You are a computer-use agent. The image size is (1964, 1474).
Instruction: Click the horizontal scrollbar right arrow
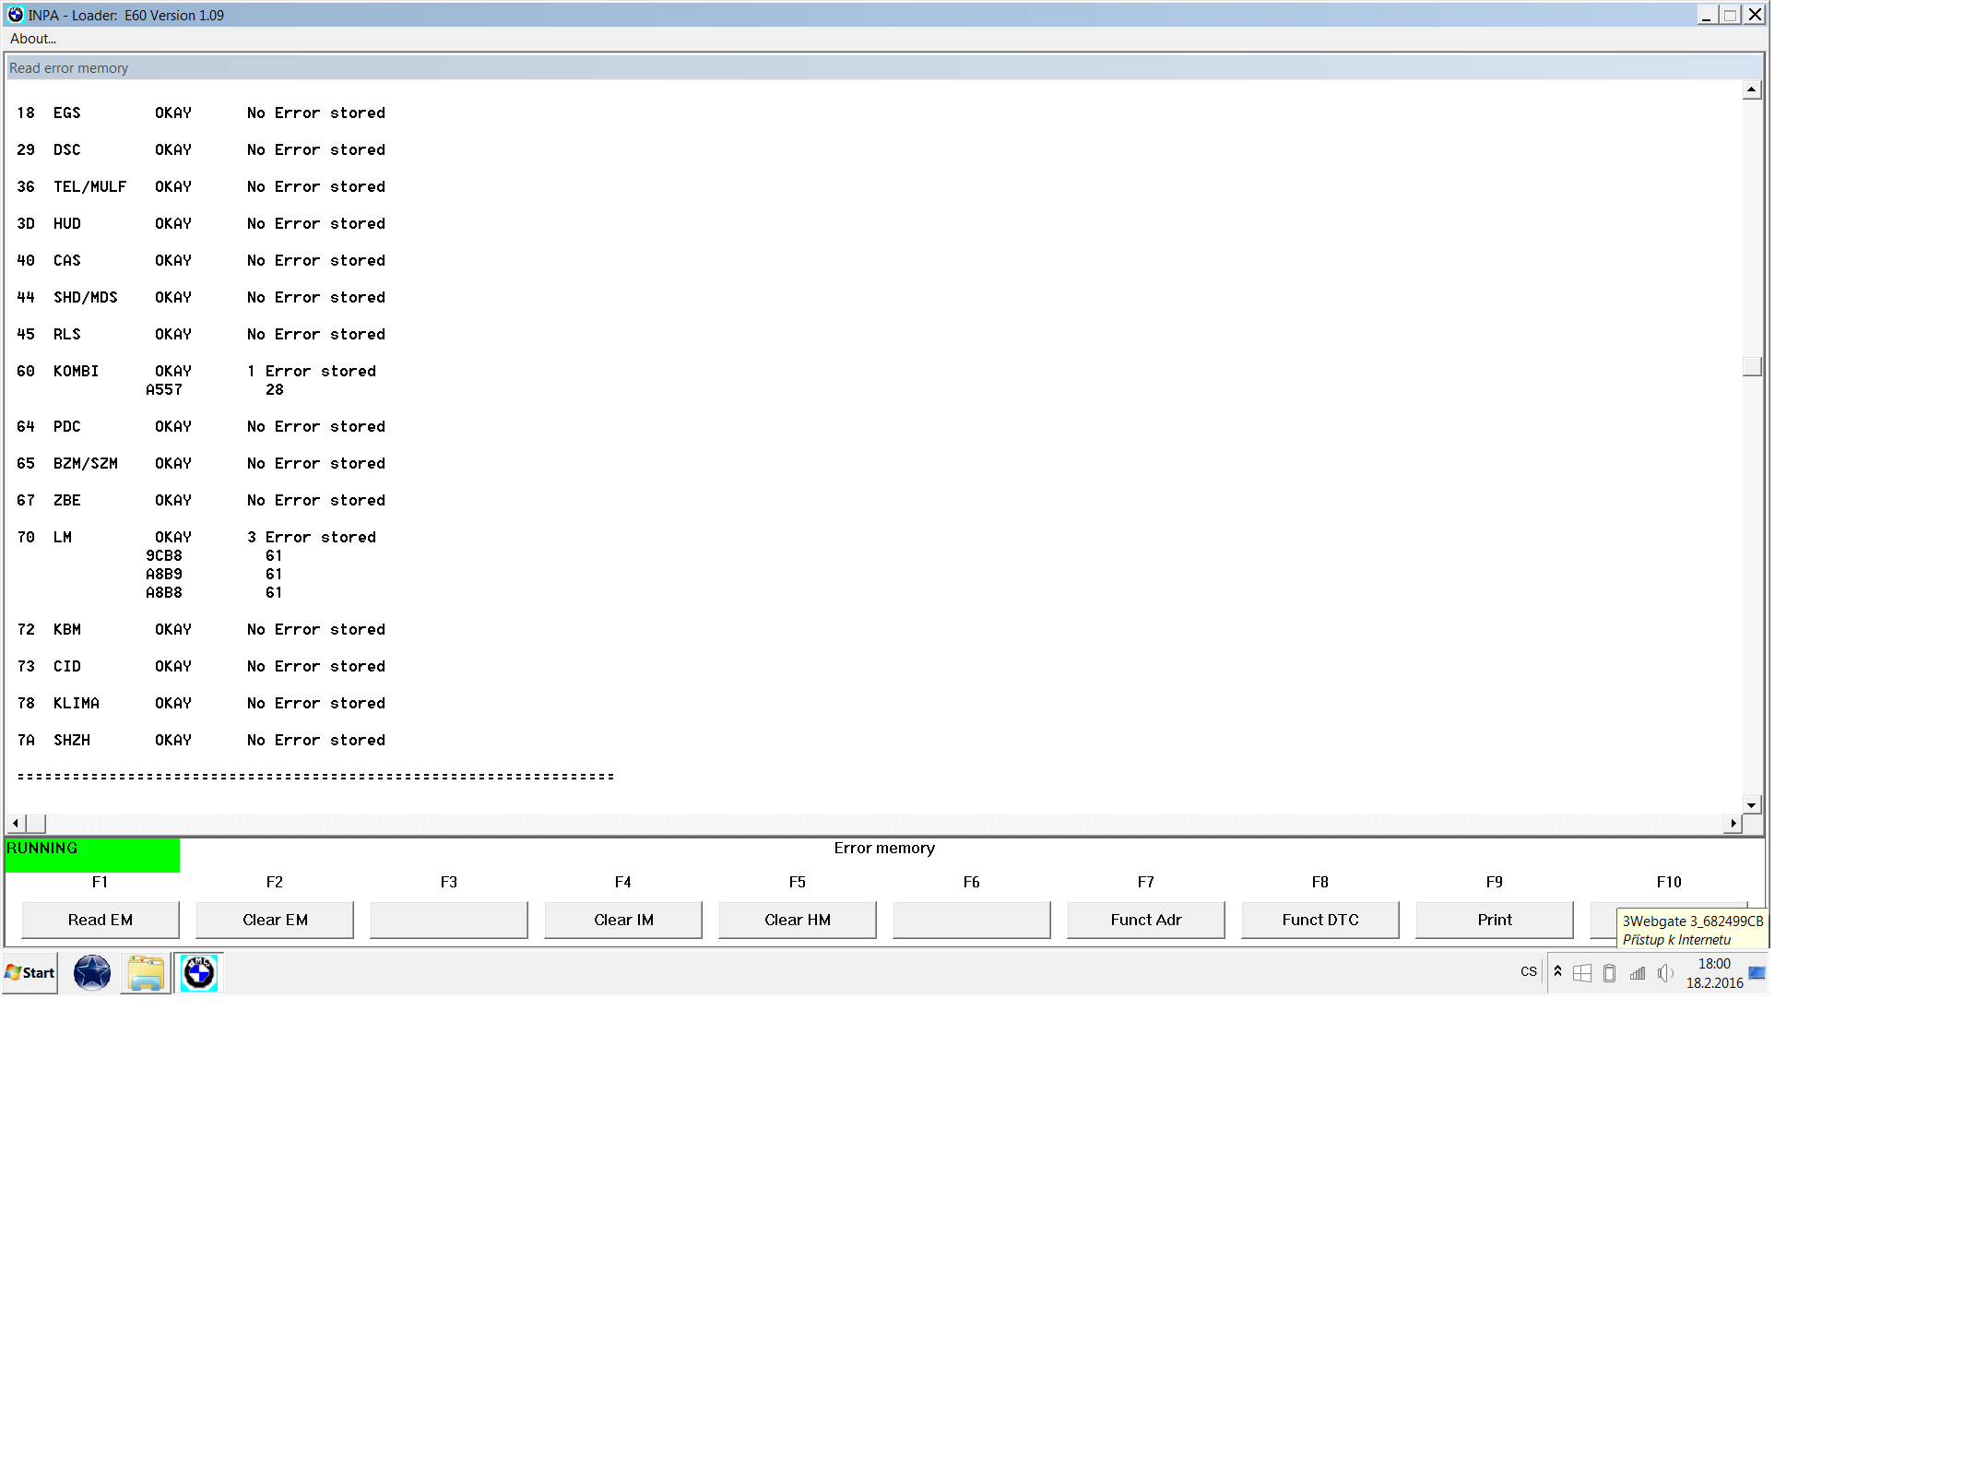coord(1733,823)
